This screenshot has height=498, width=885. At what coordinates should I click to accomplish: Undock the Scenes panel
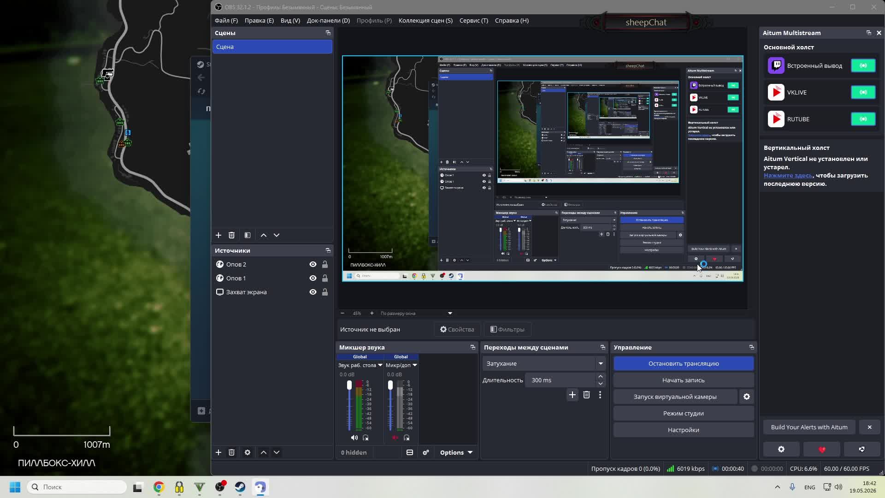328,33
